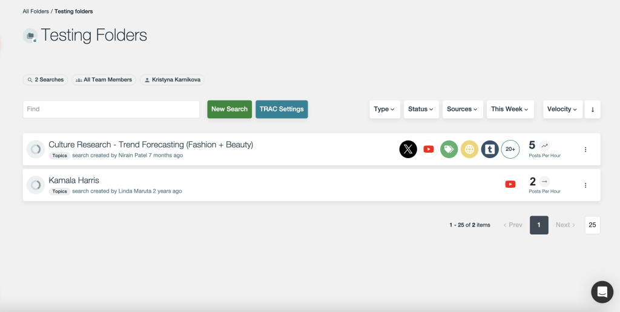
Task: Click the X (Twitter) source icon
Action: tap(408, 149)
